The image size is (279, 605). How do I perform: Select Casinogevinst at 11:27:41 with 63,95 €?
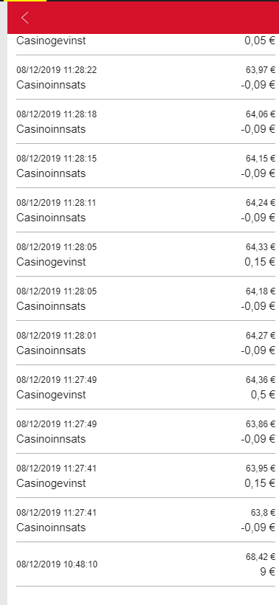point(146,476)
